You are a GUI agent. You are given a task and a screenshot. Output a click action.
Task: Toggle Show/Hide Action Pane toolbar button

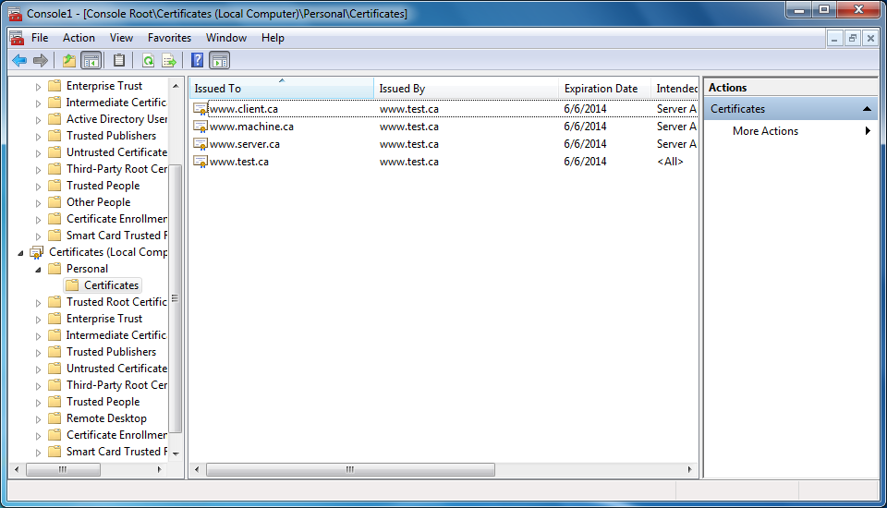(219, 61)
